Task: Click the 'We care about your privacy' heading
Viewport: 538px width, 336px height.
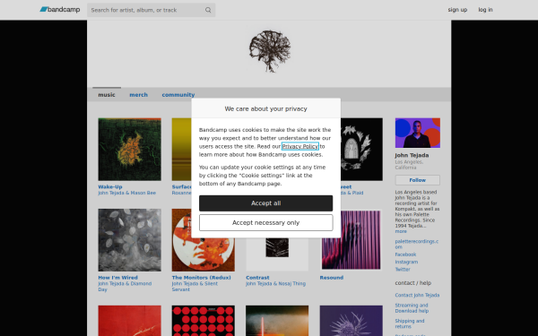Action: (266, 108)
